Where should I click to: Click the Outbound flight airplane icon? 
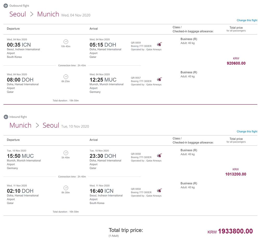pyautogui.click(x=6, y=6)
